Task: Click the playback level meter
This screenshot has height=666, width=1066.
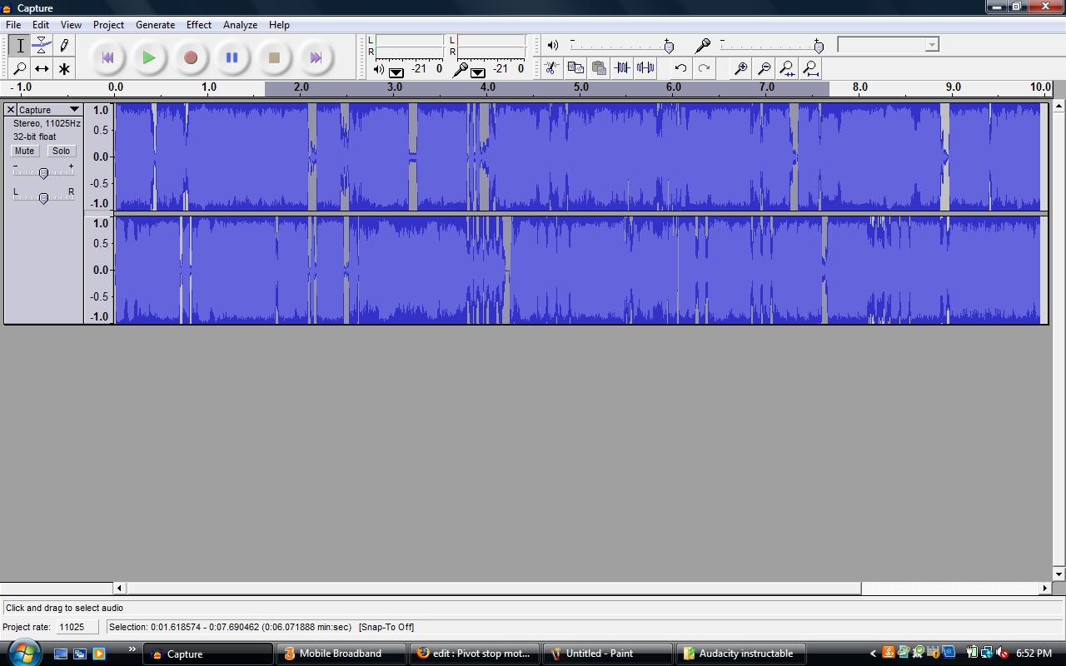Action: coord(408,46)
